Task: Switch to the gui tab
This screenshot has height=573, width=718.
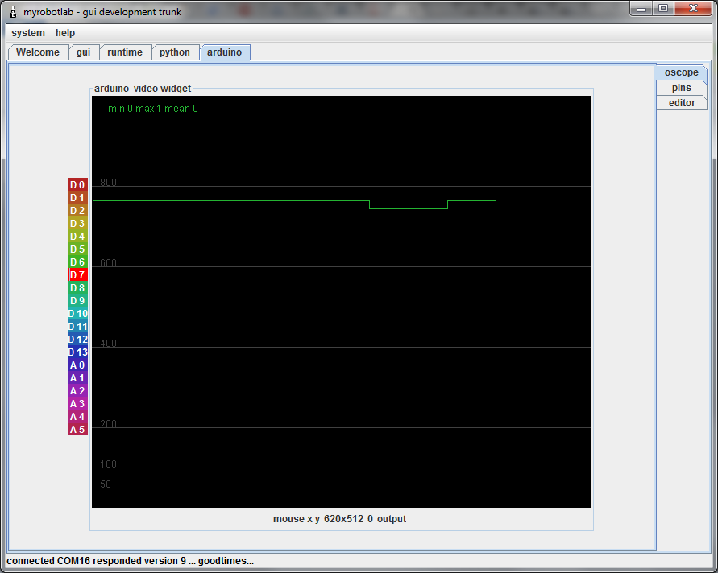Action: click(83, 52)
